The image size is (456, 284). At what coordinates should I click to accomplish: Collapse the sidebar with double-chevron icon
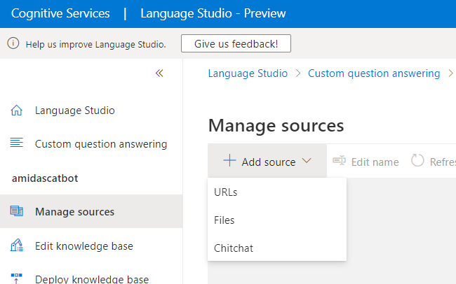159,73
